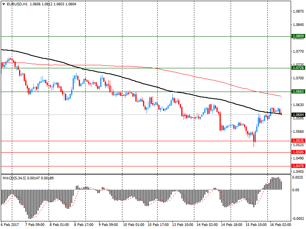Select the 16 Feb 02:00 time label
Screen dimensions: 306x229
click(x=280, y=224)
